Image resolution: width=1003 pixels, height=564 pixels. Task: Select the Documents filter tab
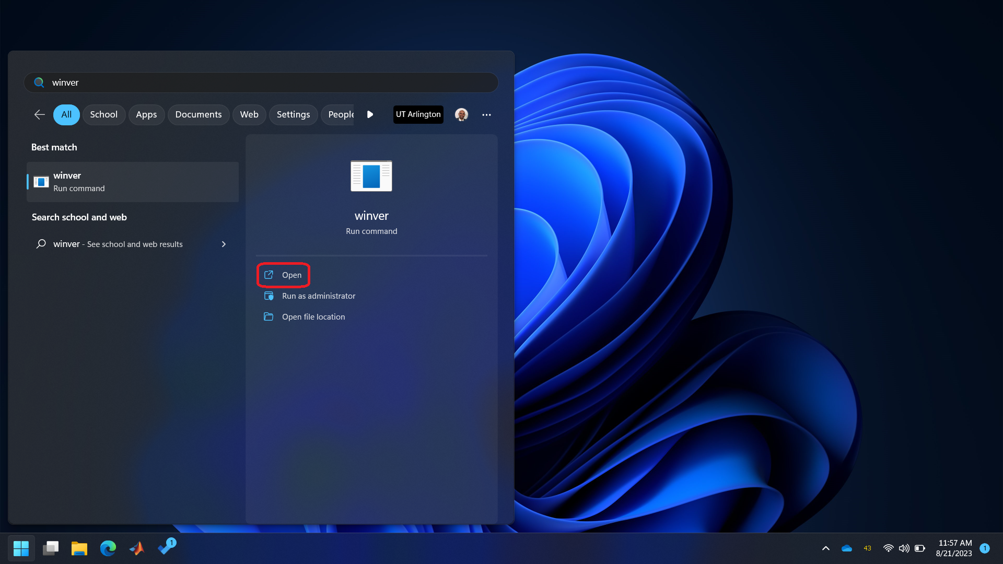198,114
